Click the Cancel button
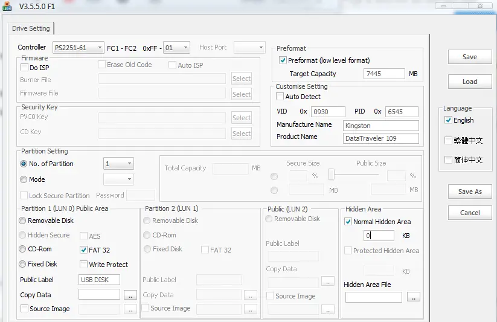Screen dimensions: 497x322 click(470, 213)
